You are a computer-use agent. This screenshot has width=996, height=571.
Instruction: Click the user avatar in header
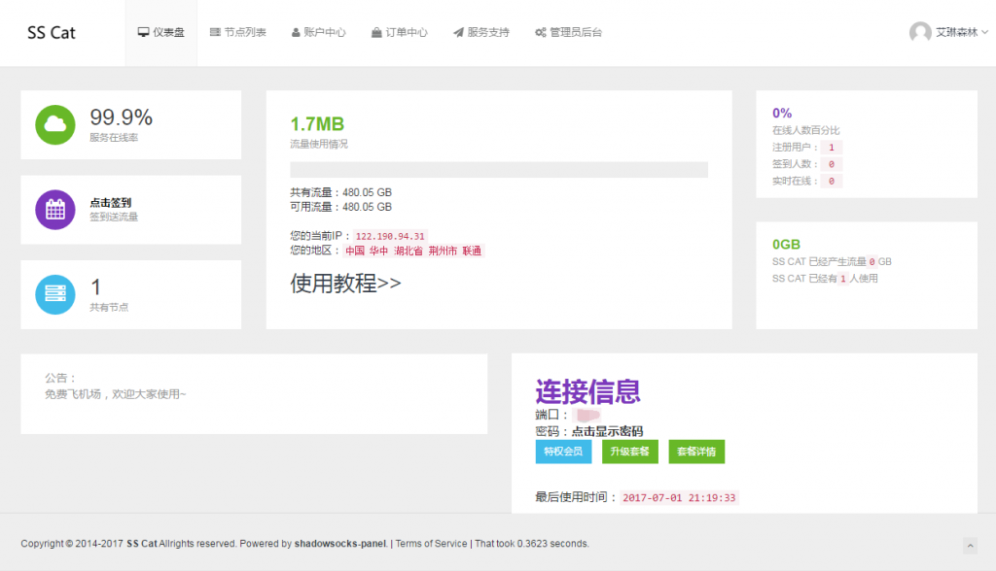[919, 32]
